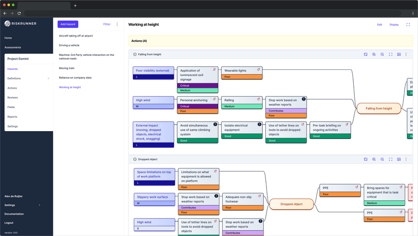This screenshot has height=236, width=418.
Task: Export Falling from height diagram as image
Action: pos(399,54)
